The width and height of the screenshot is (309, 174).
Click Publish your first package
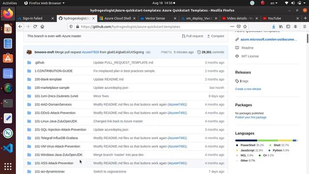[x=251, y=117]
